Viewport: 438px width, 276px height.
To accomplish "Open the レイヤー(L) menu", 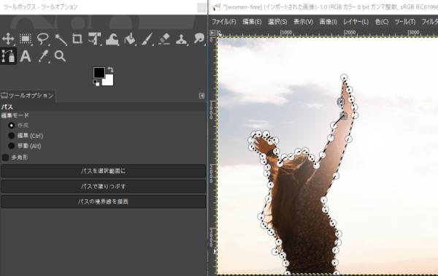I will click(356, 21).
